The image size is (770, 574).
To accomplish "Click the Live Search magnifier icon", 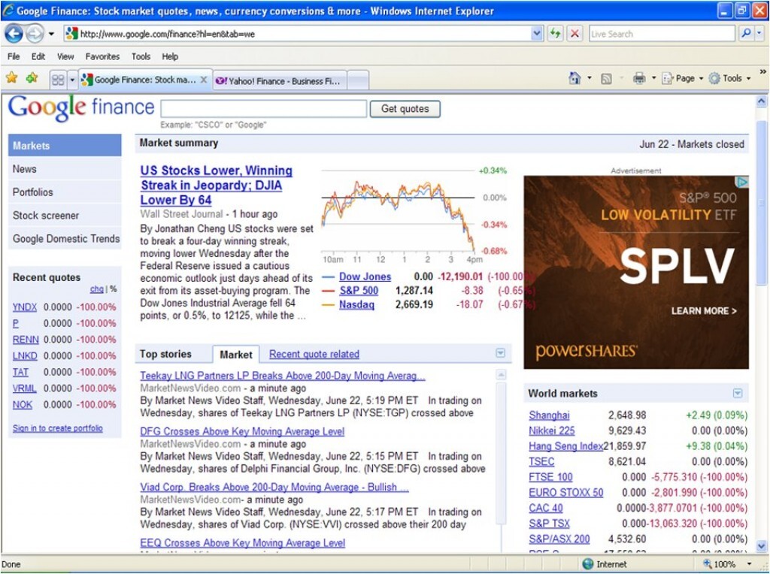I will (745, 34).
